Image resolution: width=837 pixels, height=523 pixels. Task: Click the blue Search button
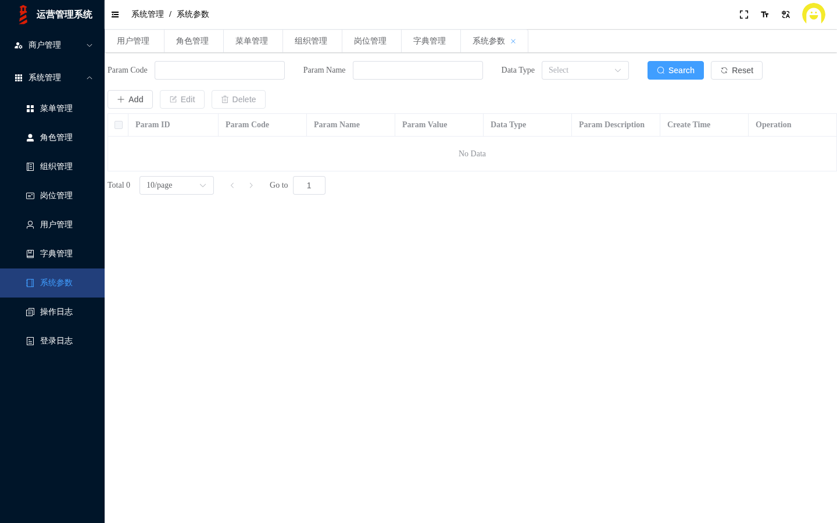[675, 70]
